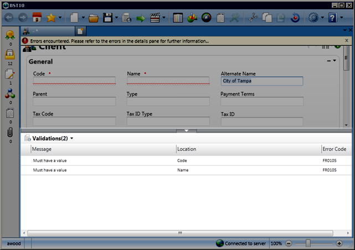Screen dimensions: 355x250
Task: Click the inbox tray icon showing 12
Action: click(x=9, y=55)
